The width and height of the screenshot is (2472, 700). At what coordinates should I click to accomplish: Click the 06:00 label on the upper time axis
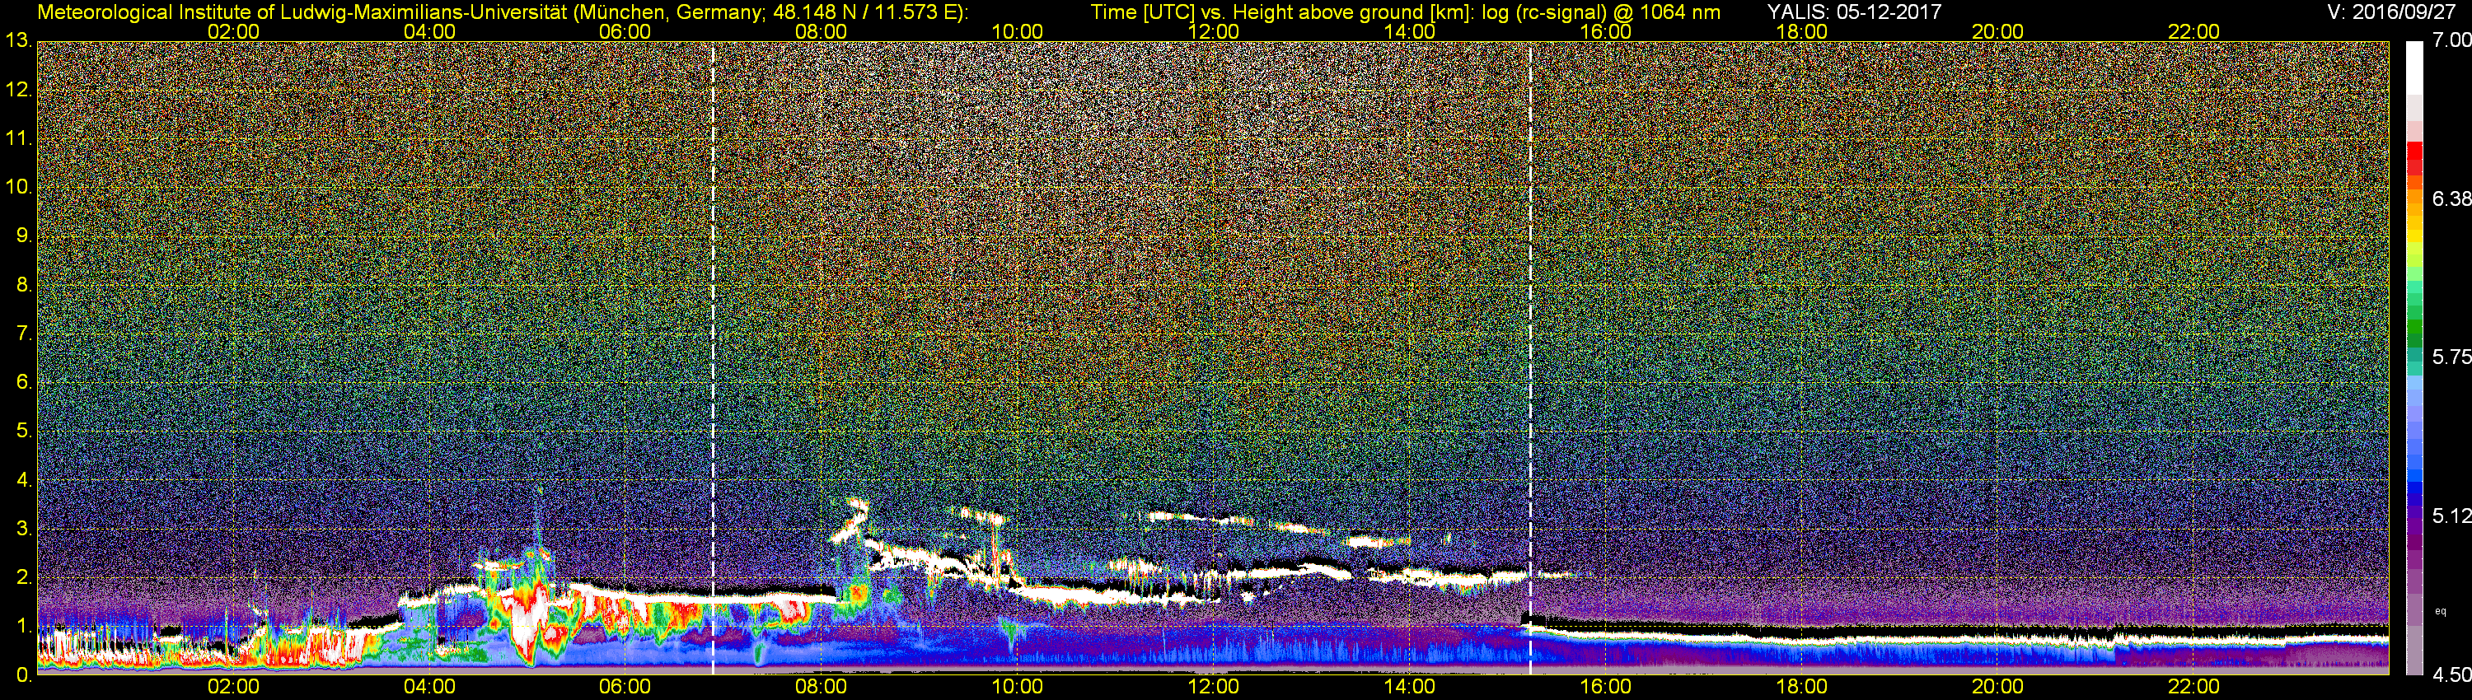625,31
